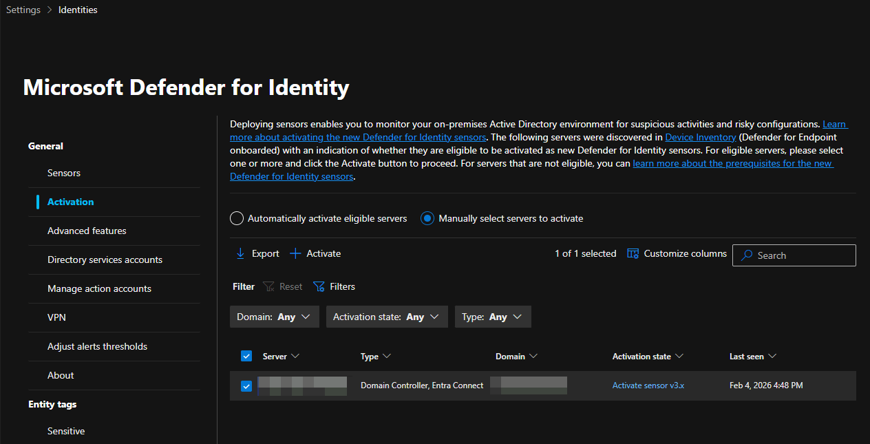Click the Filters funnel icon
This screenshot has width=870, height=444.
click(x=319, y=286)
